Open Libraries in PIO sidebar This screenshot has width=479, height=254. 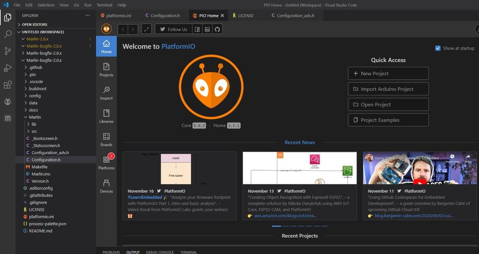click(106, 116)
